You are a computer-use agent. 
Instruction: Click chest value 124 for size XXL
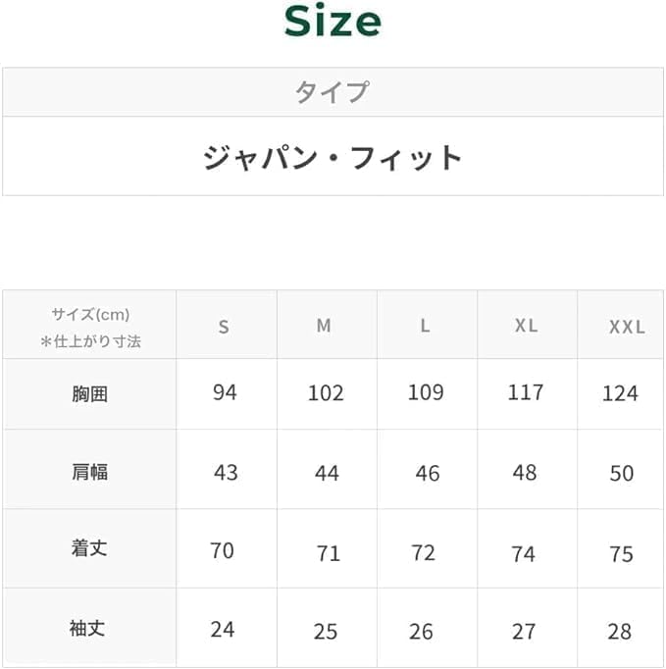tap(620, 393)
